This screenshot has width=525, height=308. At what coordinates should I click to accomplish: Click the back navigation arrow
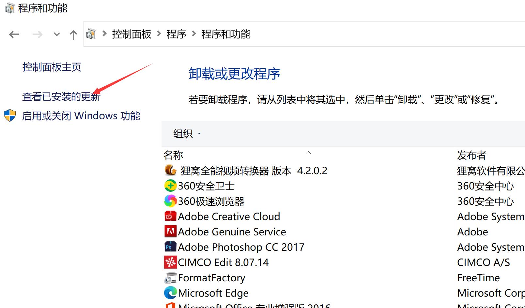14,35
